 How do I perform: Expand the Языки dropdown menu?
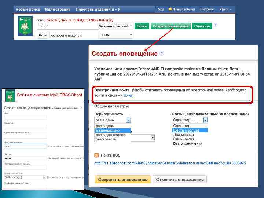(x=225, y=10)
